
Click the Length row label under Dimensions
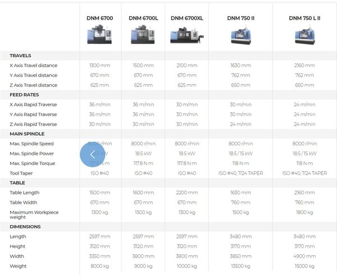(18, 237)
